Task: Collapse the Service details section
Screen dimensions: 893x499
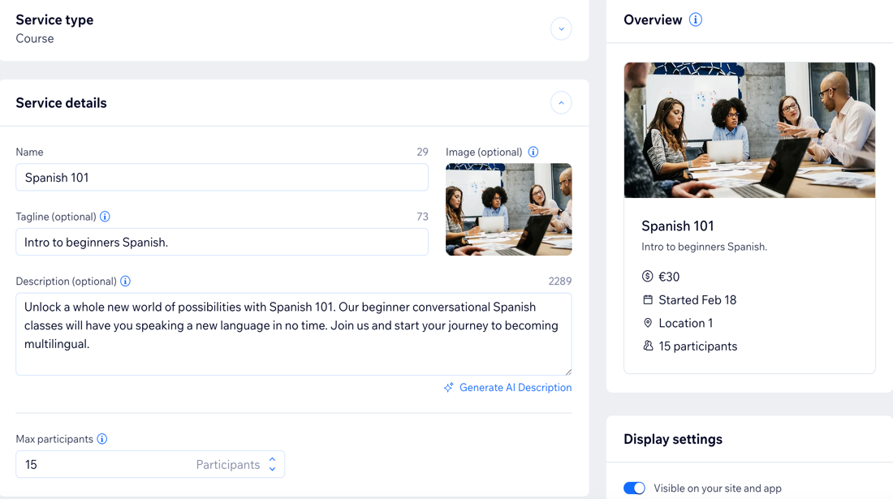Action: point(561,103)
